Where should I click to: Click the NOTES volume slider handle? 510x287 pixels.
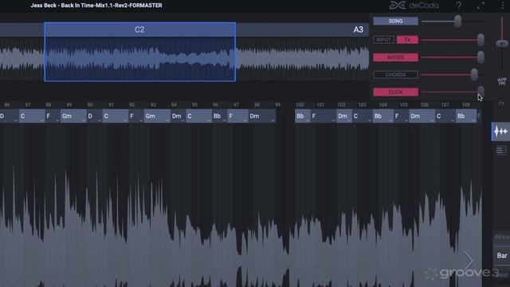pos(481,57)
